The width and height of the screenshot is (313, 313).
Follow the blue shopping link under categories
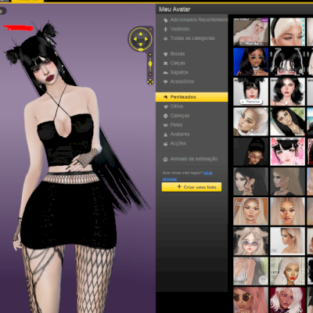[x=207, y=173]
